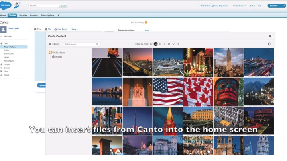287x161 pixels.
Task: Filter by audio type icon
Action: [x=165, y=44]
